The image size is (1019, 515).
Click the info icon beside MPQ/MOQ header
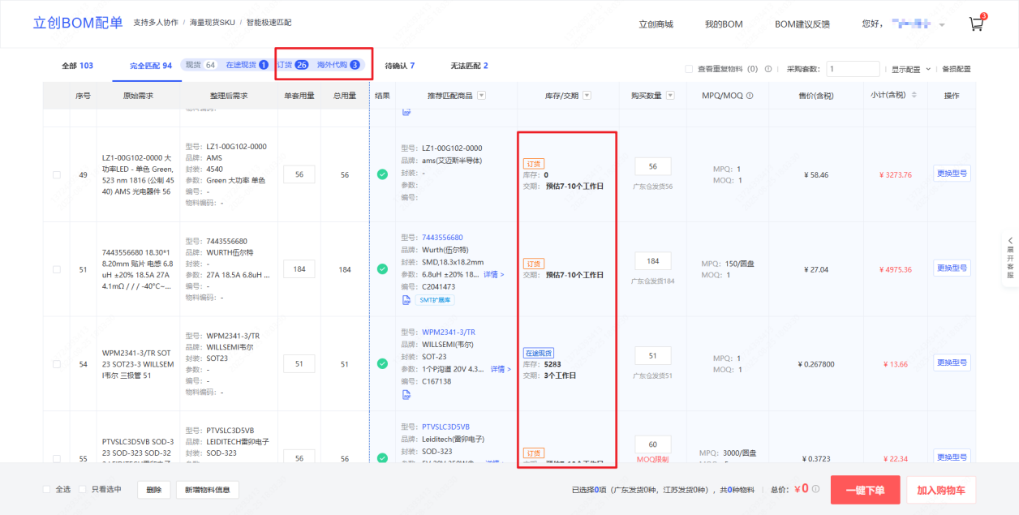(x=750, y=96)
